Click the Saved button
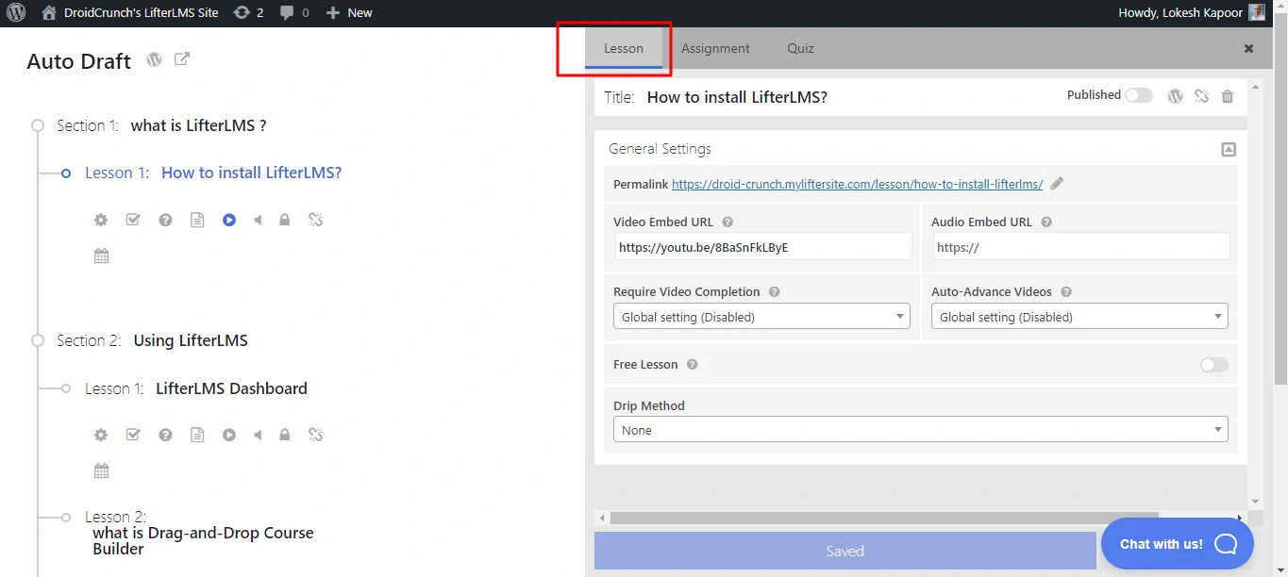1288x577 pixels. 845,551
